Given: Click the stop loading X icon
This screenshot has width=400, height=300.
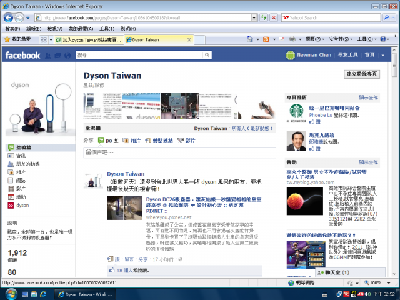Looking at the screenshot, I should 274,17.
